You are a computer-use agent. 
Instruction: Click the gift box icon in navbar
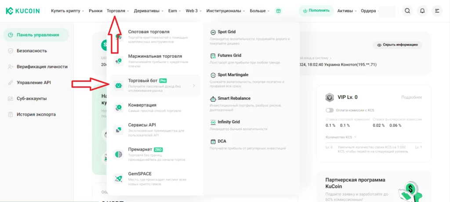tap(278, 11)
